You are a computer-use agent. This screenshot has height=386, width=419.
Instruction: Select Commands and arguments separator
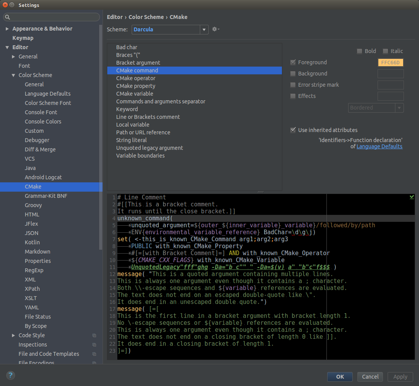(194, 101)
